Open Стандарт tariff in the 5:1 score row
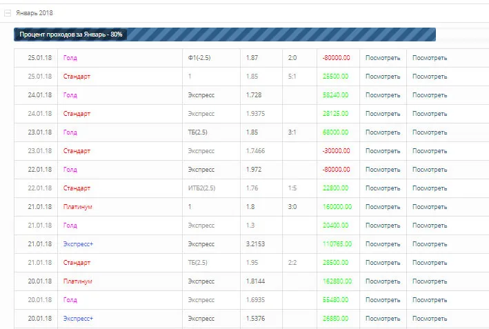489x329 pixels. click(77, 77)
